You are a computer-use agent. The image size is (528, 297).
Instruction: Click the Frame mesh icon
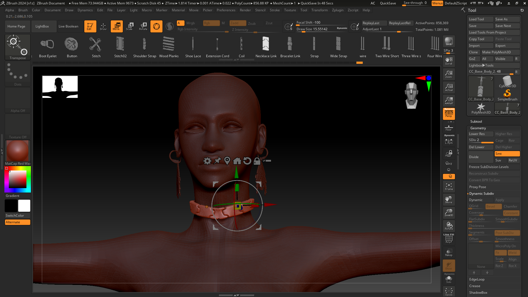pos(449,186)
